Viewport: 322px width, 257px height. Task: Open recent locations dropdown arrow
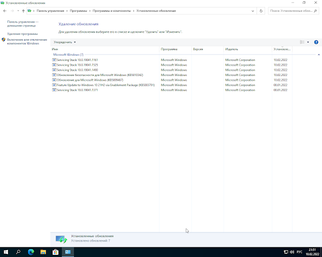[x=18, y=11]
